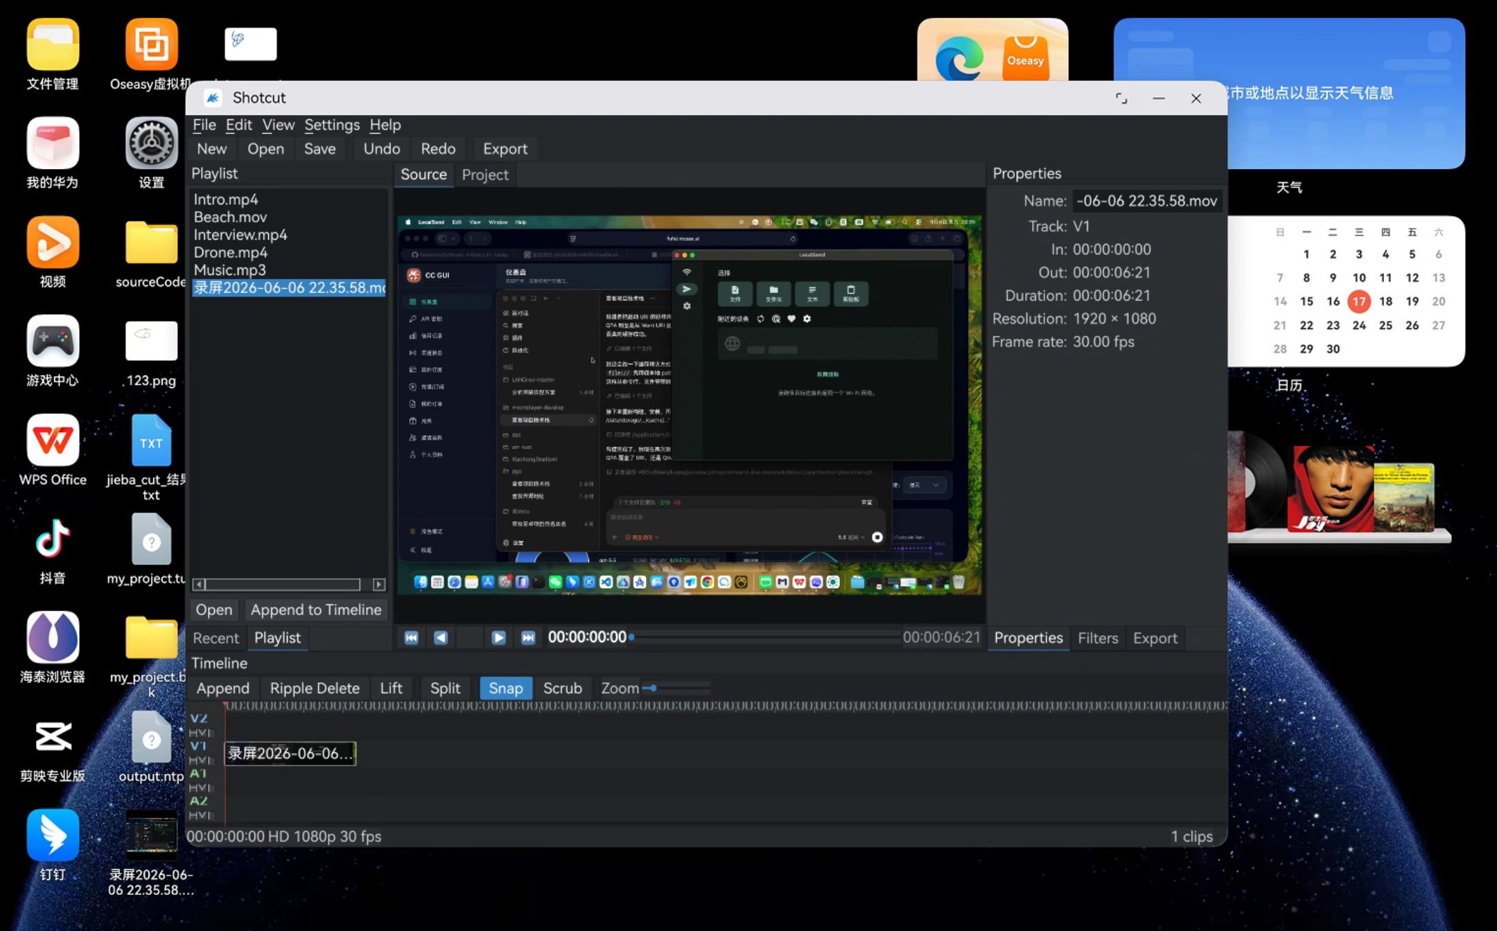
Task: Click the Lift timeline button
Action: 391,688
